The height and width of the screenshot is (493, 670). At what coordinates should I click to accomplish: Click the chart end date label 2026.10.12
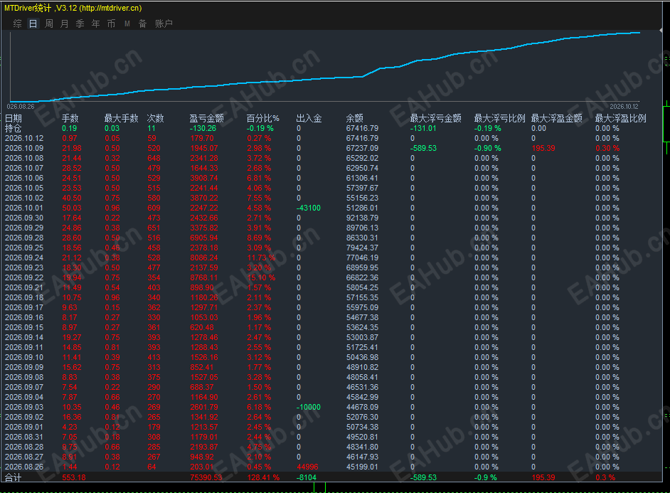tap(624, 107)
